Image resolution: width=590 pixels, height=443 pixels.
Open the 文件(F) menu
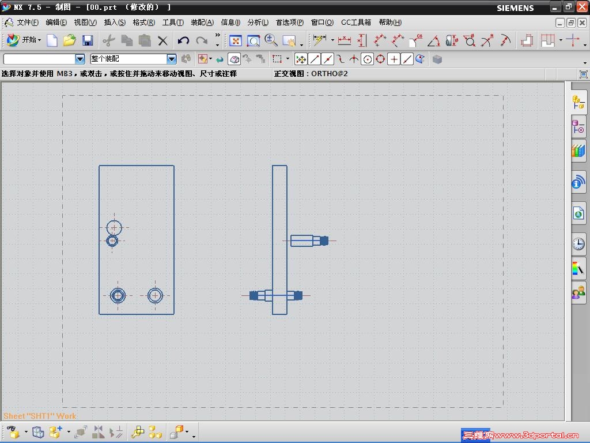28,22
